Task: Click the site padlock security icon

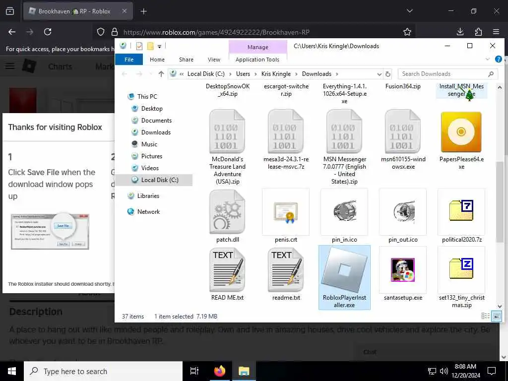Action: click(x=115, y=32)
